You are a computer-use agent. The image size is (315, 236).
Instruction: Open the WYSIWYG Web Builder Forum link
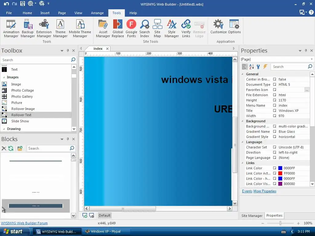pos(24,223)
